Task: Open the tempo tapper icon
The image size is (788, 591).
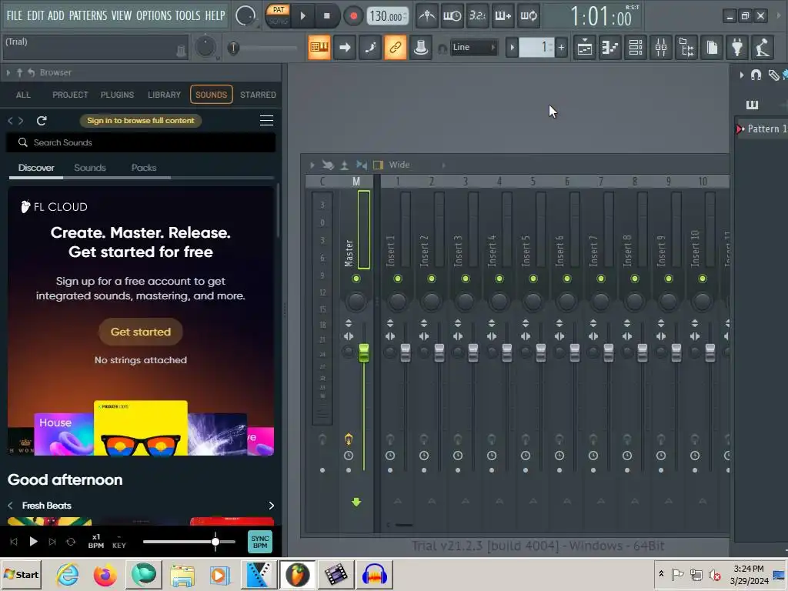Action: (763, 48)
